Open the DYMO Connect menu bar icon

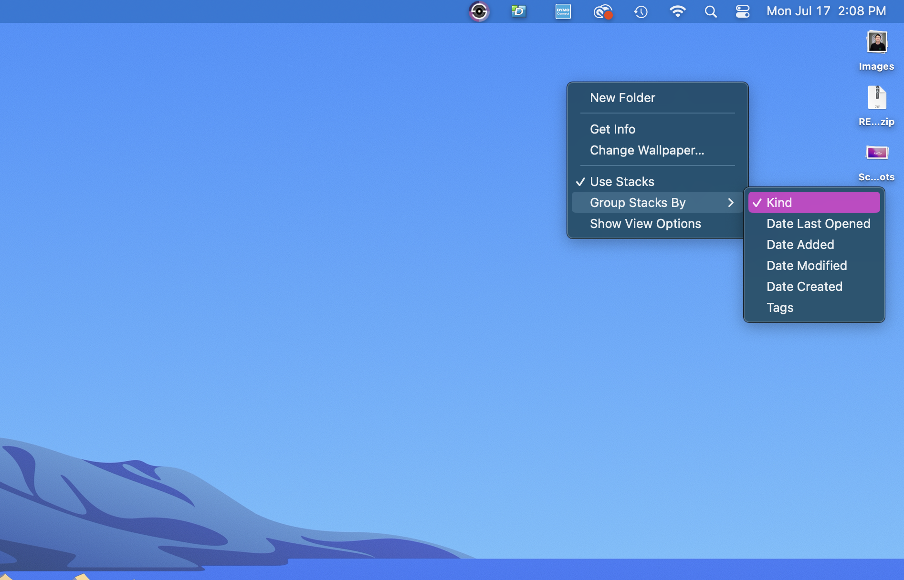coord(563,11)
